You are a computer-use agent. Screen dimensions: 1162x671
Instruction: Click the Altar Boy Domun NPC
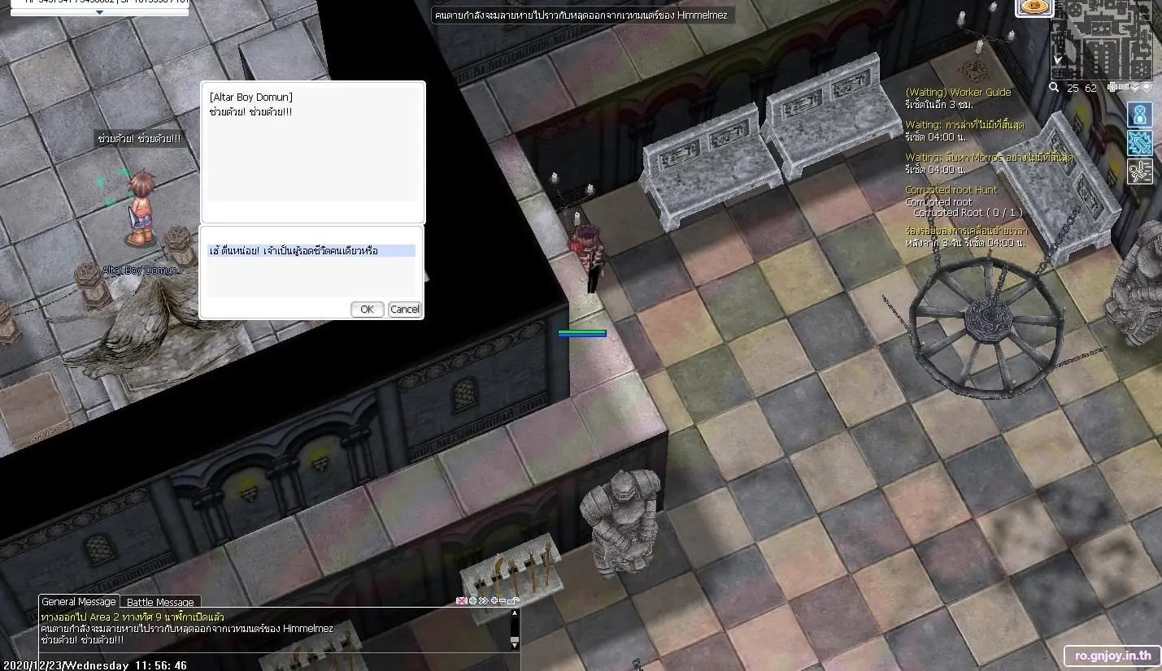coord(141,208)
